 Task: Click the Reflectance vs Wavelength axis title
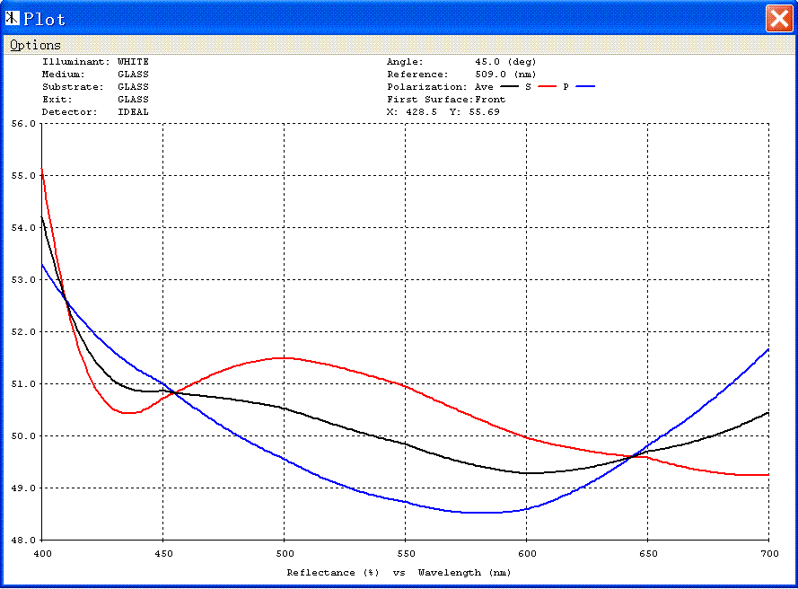click(x=399, y=573)
